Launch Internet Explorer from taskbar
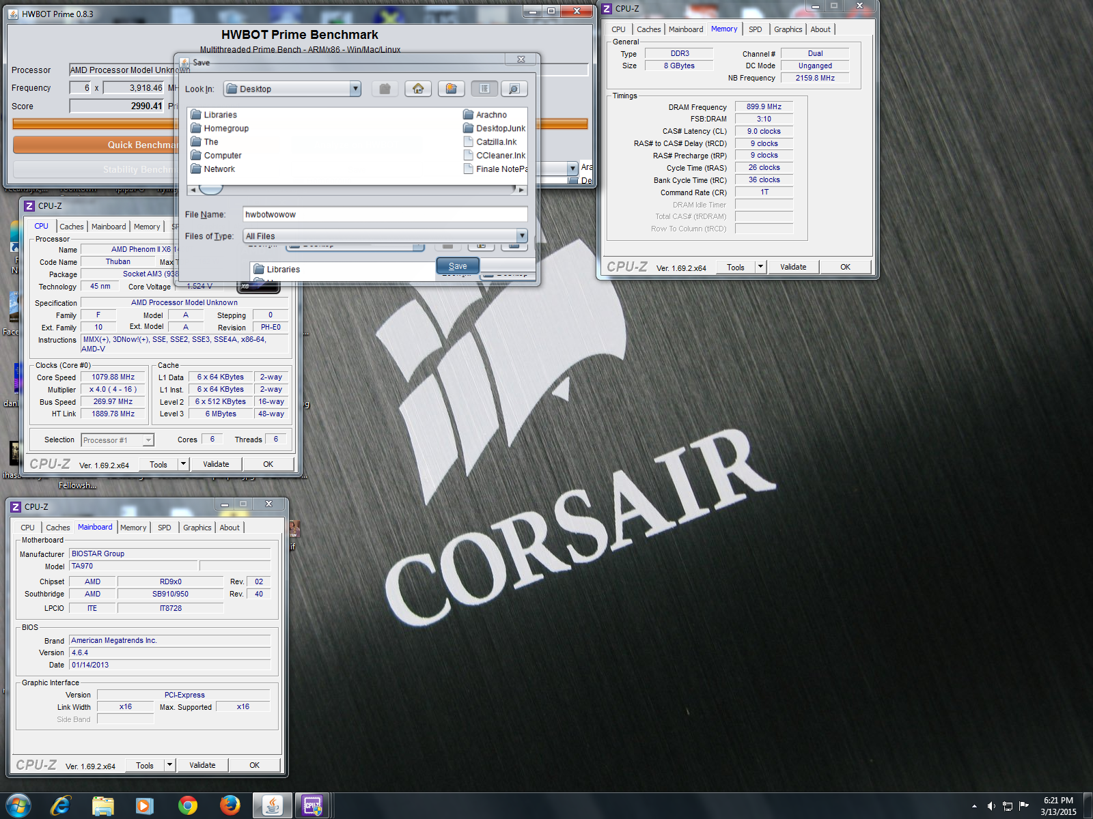The height and width of the screenshot is (819, 1093). (x=61, y=805)
